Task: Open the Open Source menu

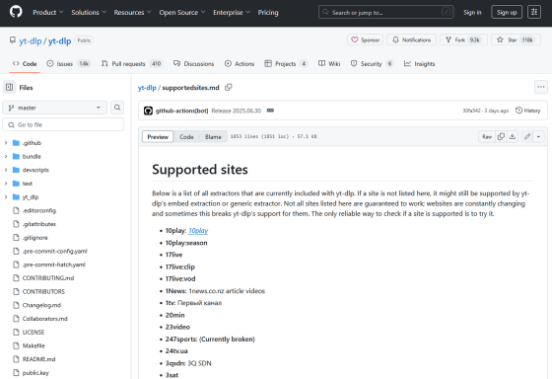Action: 182,13
